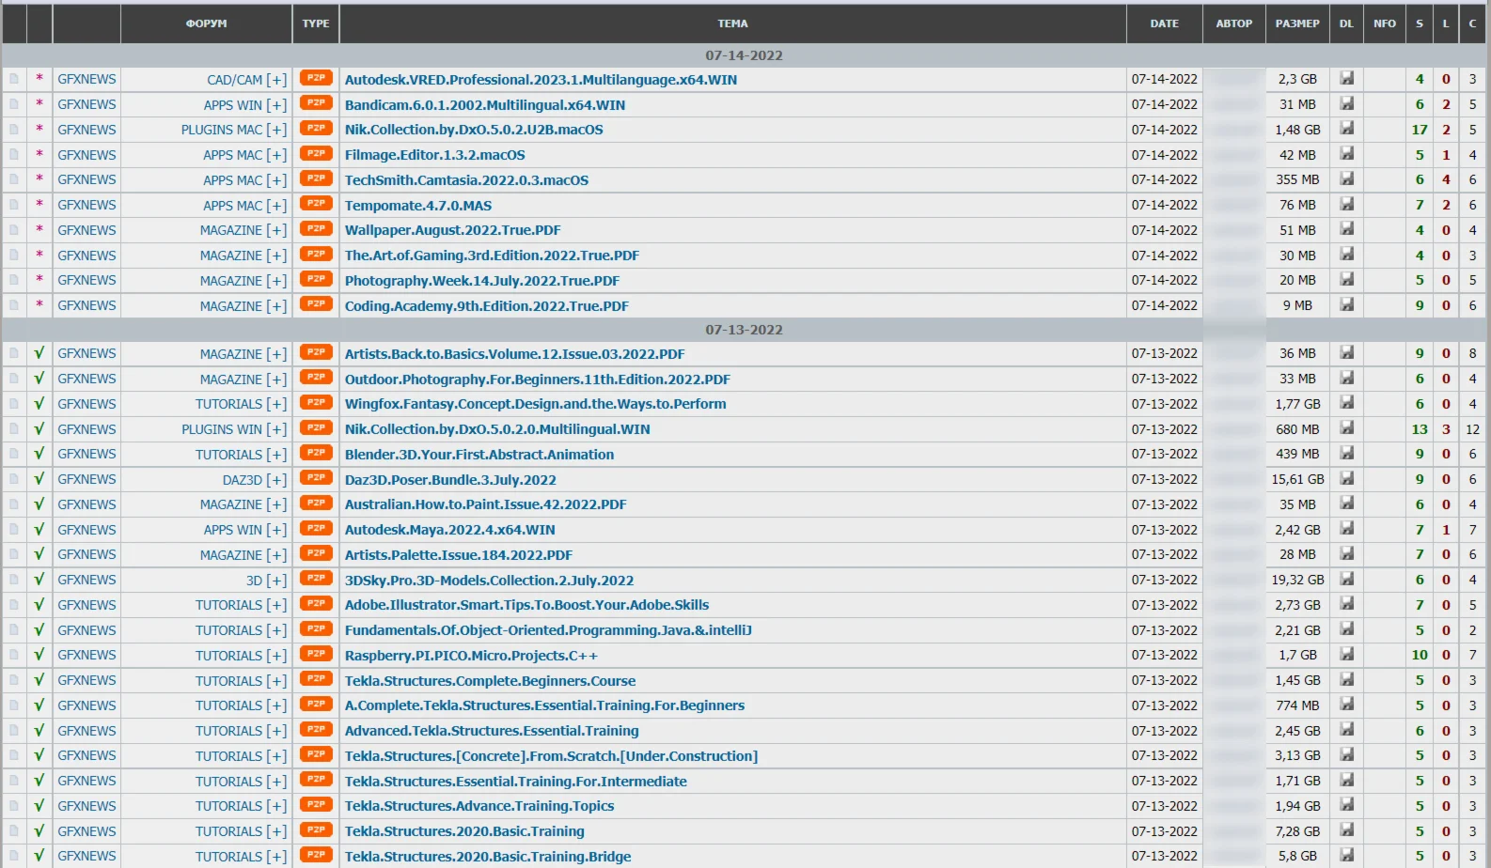Click the document icon starting Advanced.Tekla.Structures.Essential.Training row
Viewport: 1491px width, 868px height.
pos(14,730)
